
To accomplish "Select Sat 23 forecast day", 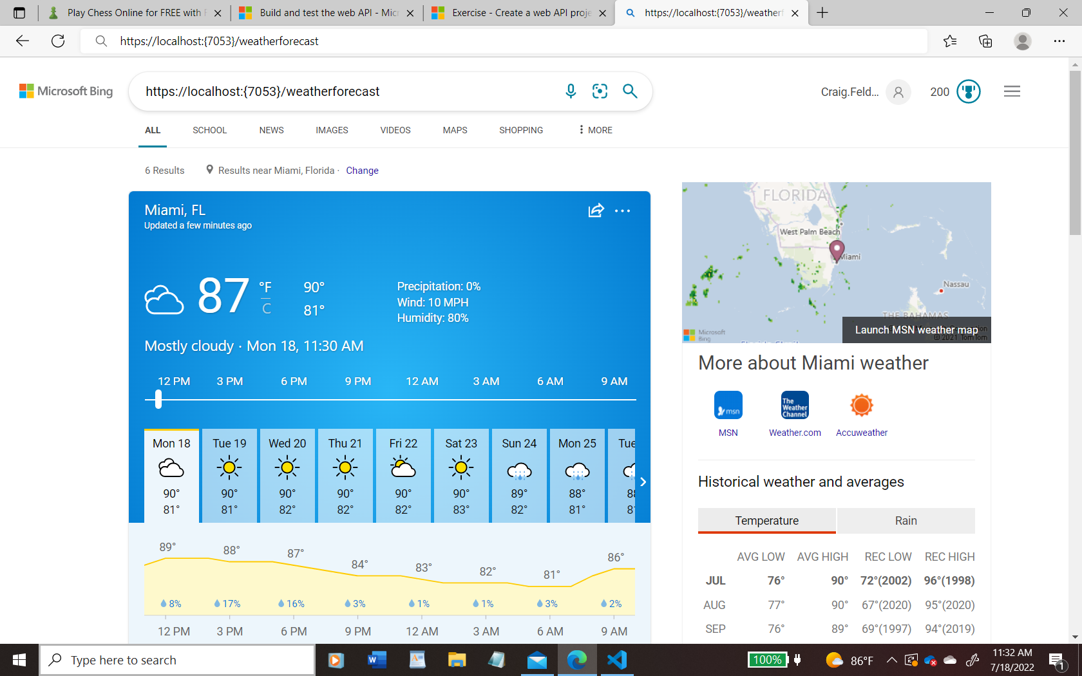I will tap(461, 476).
